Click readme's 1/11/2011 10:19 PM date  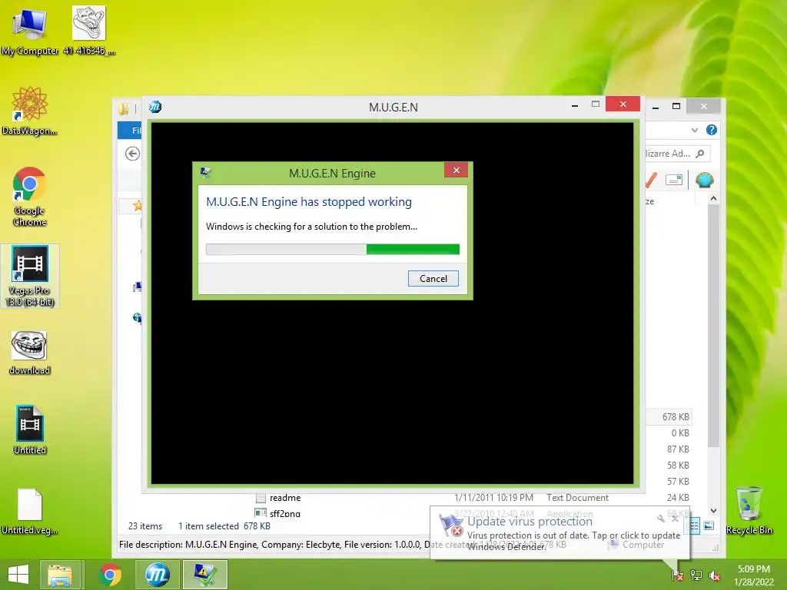(x=493, y=498)
